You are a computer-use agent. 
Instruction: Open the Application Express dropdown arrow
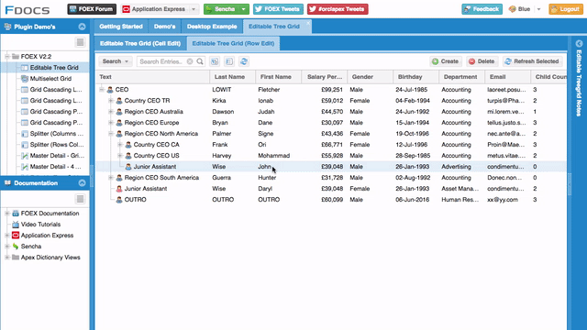tap(194, 9)
